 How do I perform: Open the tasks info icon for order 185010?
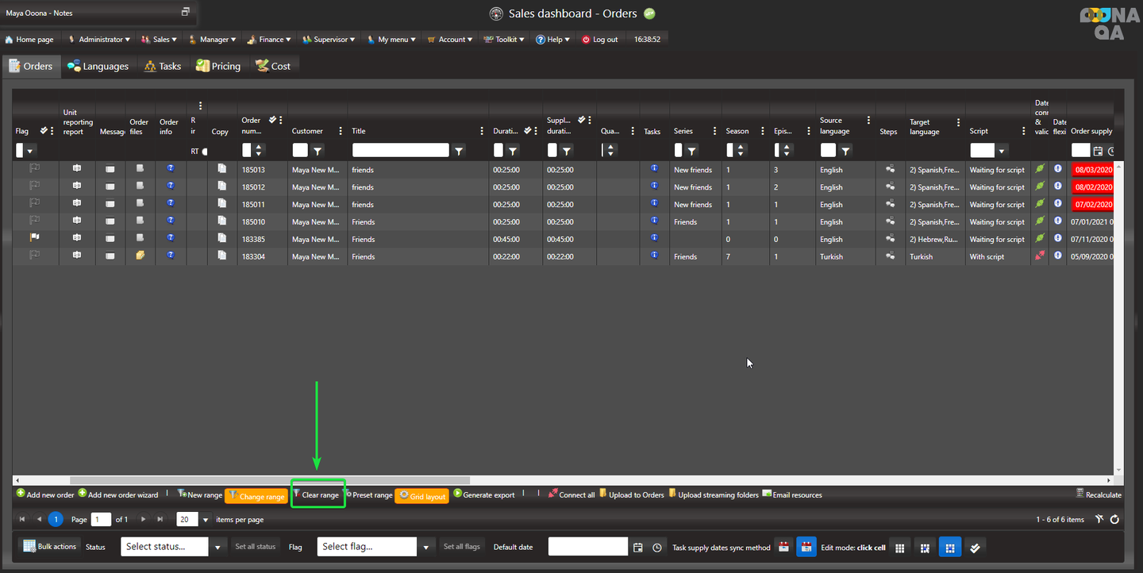(x=654, y=221)
